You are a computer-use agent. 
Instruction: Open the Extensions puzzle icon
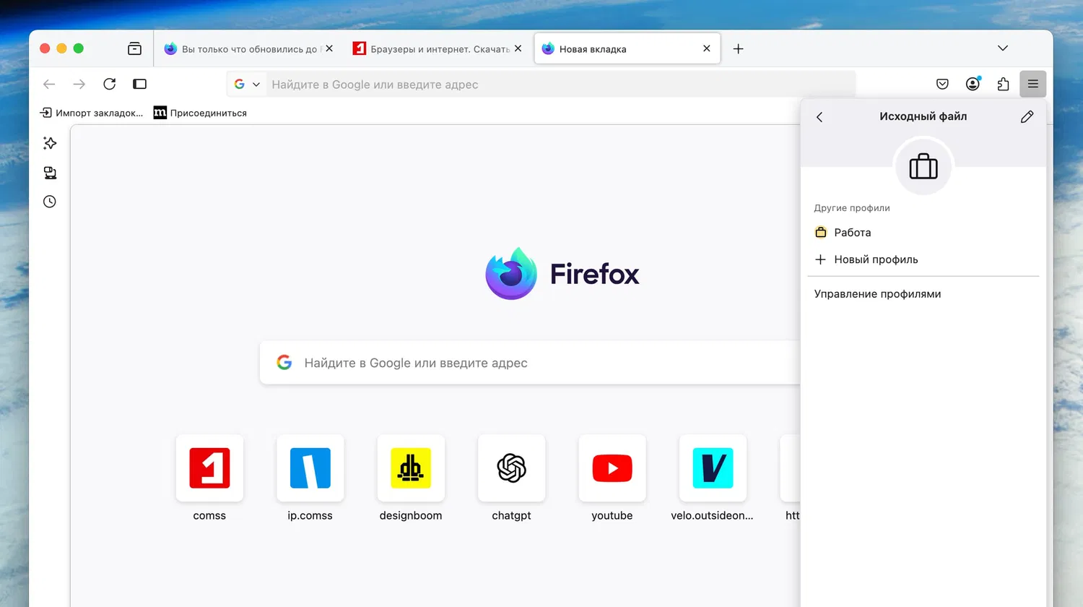1003,84
